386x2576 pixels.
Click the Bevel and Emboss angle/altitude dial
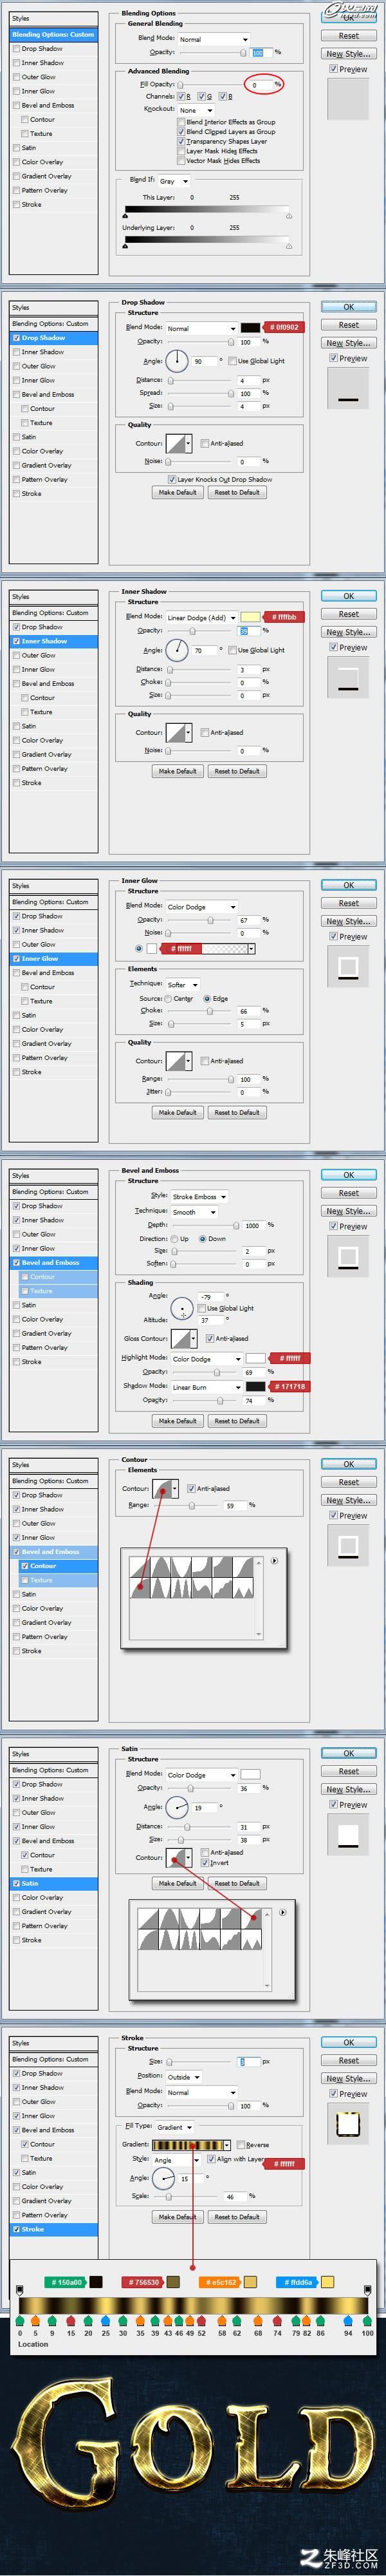pyautogui.click(x=182, y=1308)
